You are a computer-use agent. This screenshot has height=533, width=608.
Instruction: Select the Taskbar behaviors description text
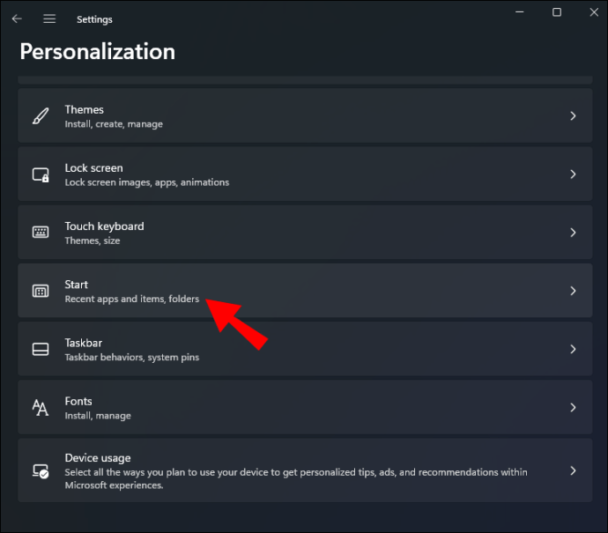pos(131,358)
